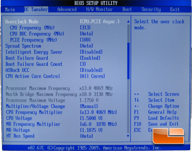192x151 pixels.
Task: Click the F10 Save and Exit entry
Action: click(156, 124)
